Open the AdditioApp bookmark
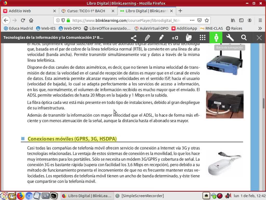 (184, 28)
